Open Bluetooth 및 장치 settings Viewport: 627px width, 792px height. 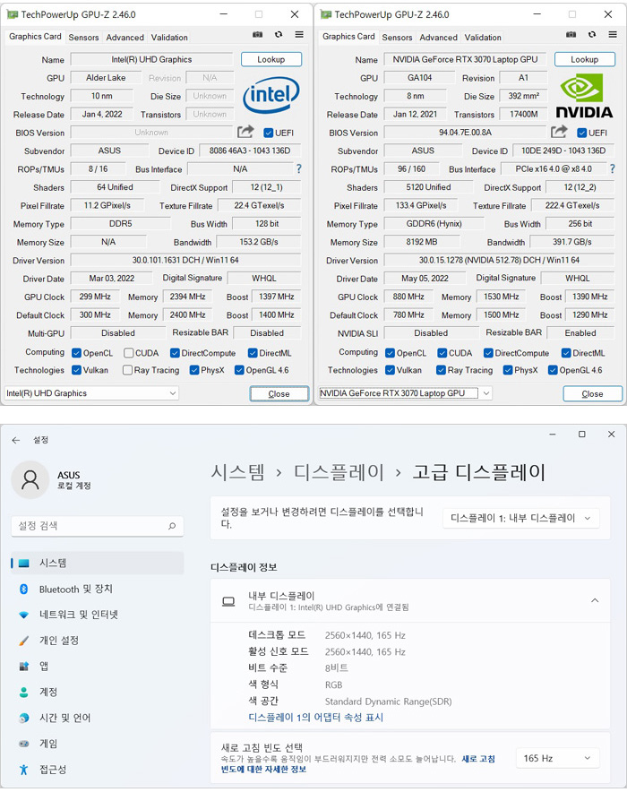point(98,589)
